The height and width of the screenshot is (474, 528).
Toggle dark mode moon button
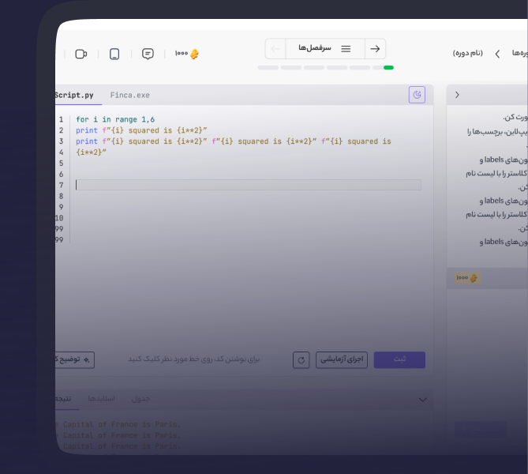[x=417, y=95]
